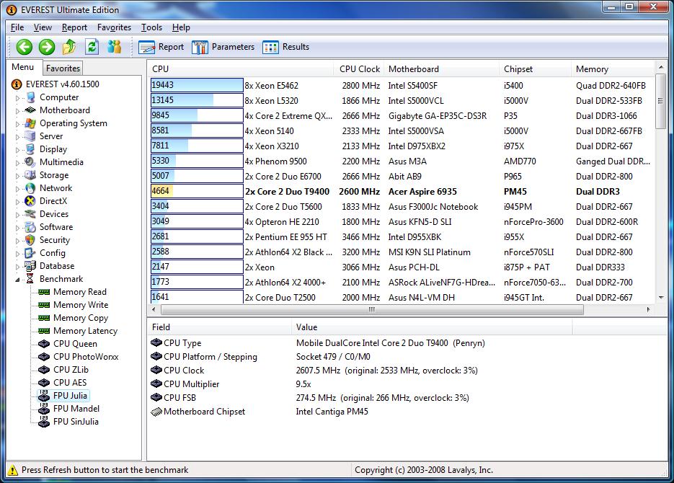Screen dimensions: 674x483
Task: Select the Software tree icon
Action: 30,227
